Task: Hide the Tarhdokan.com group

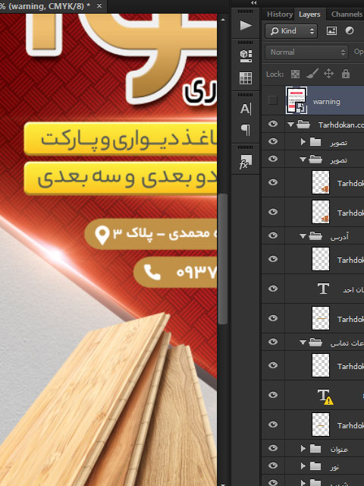Action: click(273, 124)
